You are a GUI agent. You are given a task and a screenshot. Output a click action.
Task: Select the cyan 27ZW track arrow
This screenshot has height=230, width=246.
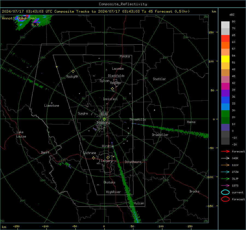tap(225, 172)
